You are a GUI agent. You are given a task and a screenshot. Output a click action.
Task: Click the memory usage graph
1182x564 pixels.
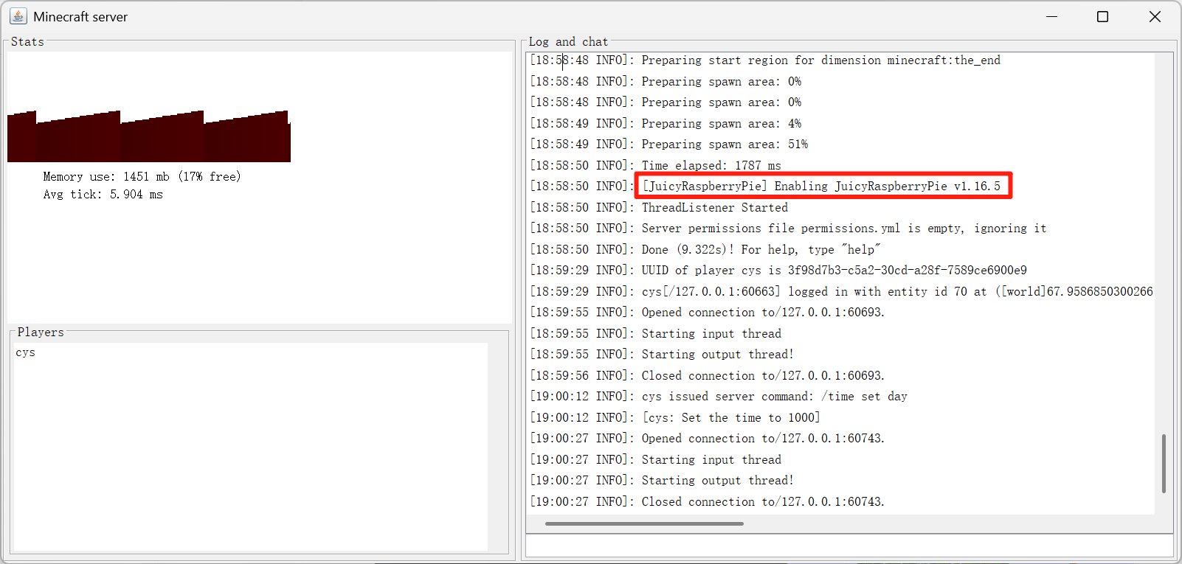coord(149,136)
